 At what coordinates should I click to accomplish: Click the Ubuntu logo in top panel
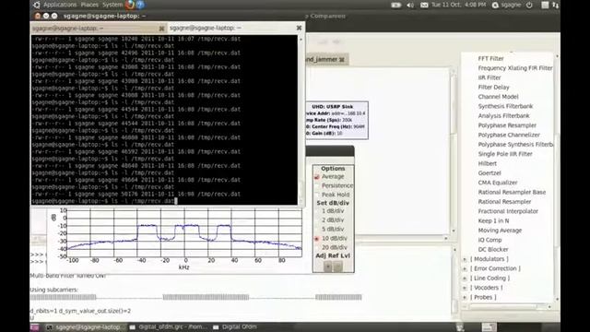tap(37, 5)
